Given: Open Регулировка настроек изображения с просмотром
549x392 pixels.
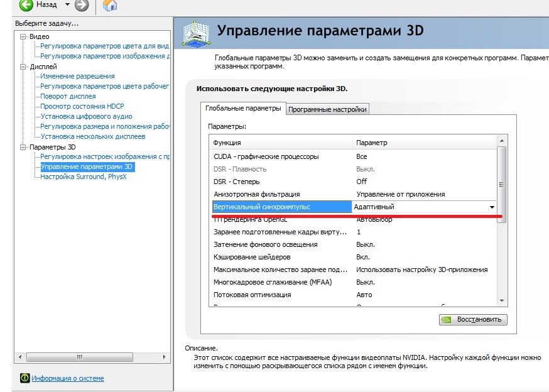Looking at the screenshot, I should click(x=105, y=156).
